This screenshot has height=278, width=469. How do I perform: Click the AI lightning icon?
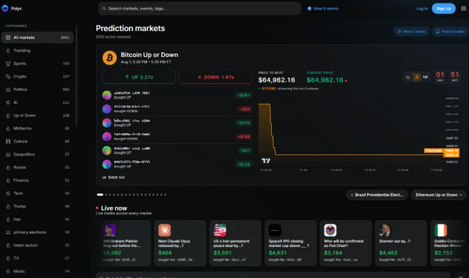(x=8, y=102)
